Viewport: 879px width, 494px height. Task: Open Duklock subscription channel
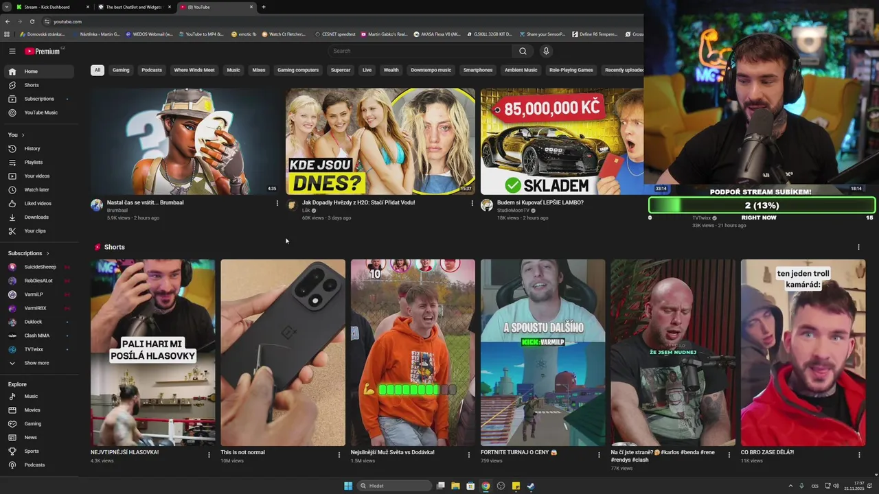tap(38, 322)
